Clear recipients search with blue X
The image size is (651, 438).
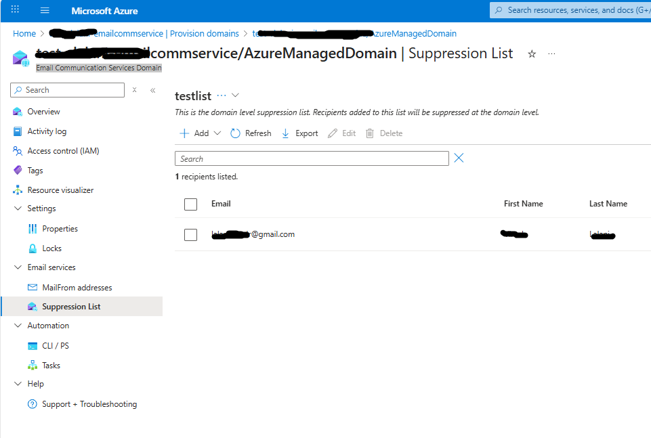[x=459, y=158]
